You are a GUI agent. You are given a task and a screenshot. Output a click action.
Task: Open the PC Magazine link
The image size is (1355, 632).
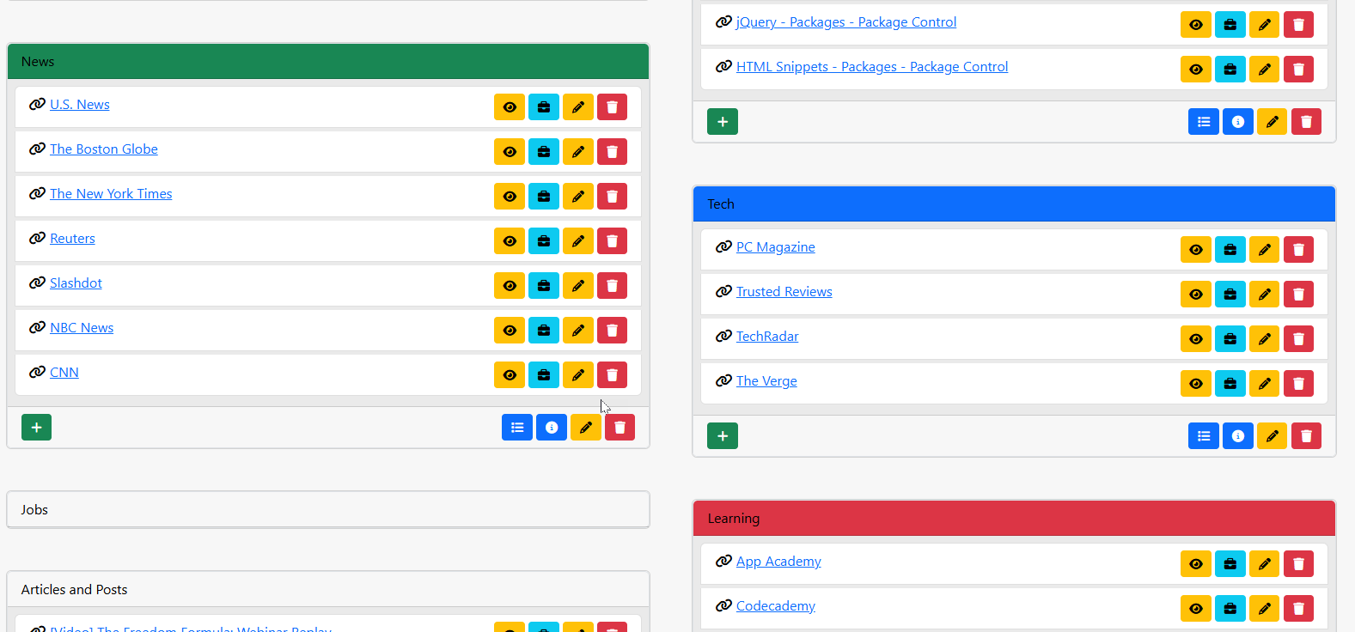(776, 247)
